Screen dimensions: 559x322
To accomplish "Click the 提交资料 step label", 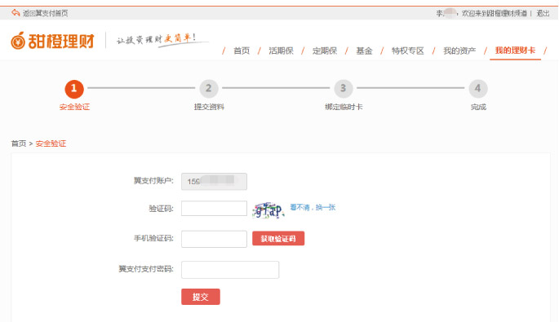I will 209,107.
